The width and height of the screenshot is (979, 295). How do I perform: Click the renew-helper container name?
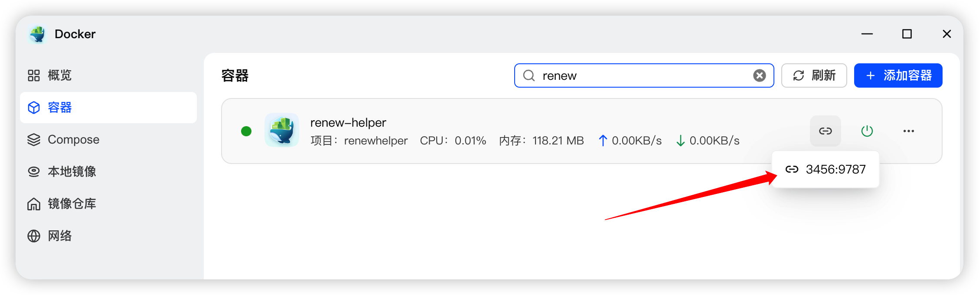(348, 123)
